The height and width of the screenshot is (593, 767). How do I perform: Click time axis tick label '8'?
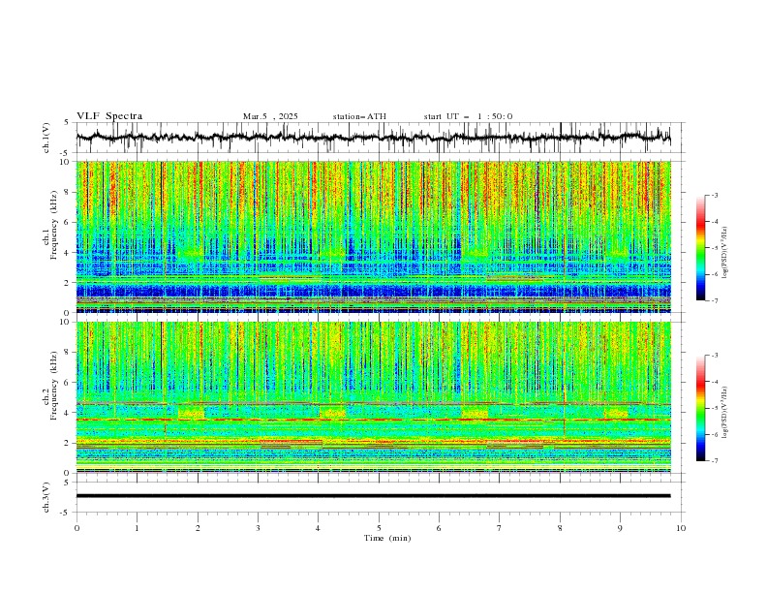(560, 528)
